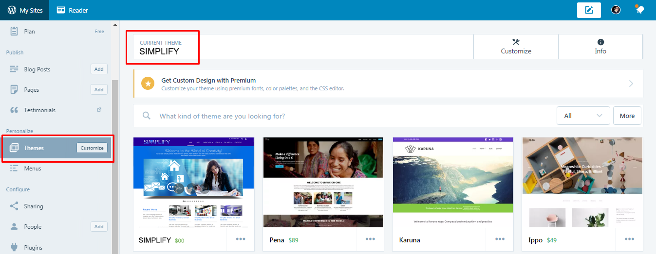This screenshot has width=656, height=254.
Task: Open the Reader menu item
Action: 78,10
